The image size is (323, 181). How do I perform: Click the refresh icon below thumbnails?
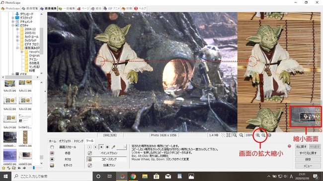[8, 168]
